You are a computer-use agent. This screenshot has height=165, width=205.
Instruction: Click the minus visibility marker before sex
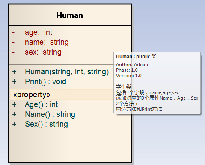point(13,52)
